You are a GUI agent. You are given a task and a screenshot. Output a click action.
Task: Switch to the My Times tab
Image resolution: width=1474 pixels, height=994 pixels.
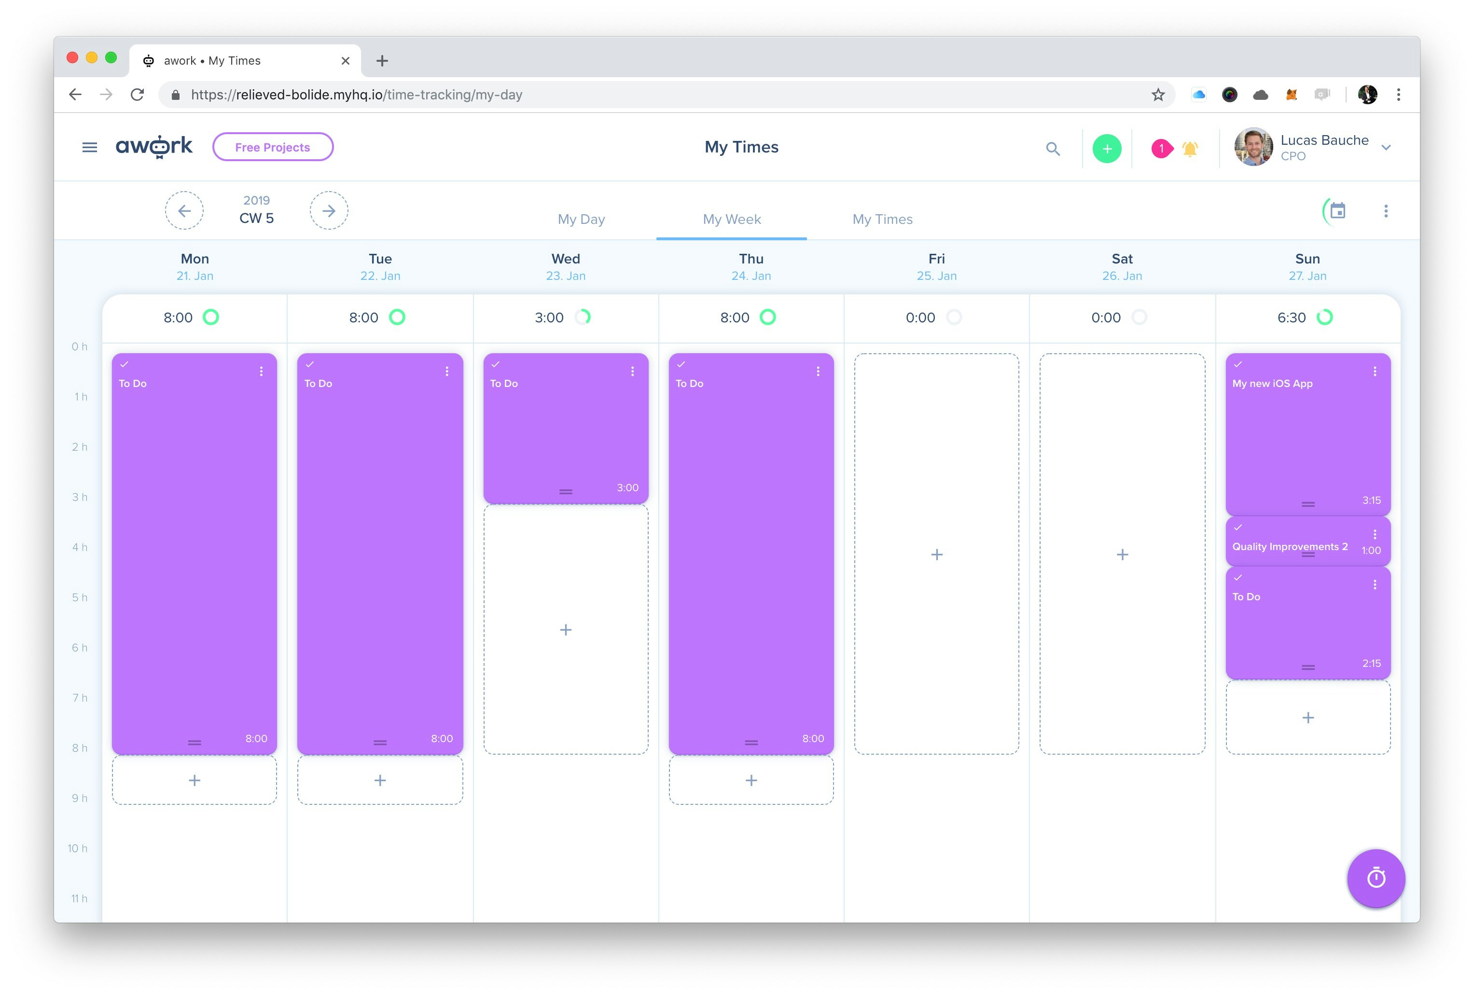[882, 219]
